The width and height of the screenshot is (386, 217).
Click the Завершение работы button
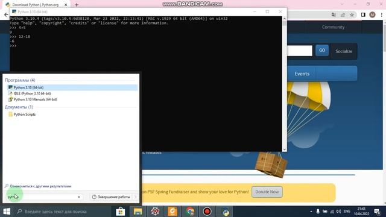[x=111, y=197]
